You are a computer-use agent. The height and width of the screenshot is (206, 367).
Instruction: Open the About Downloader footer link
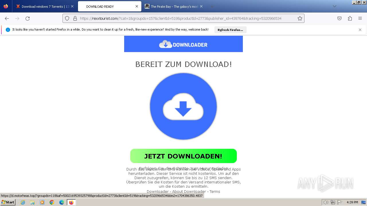189,191
